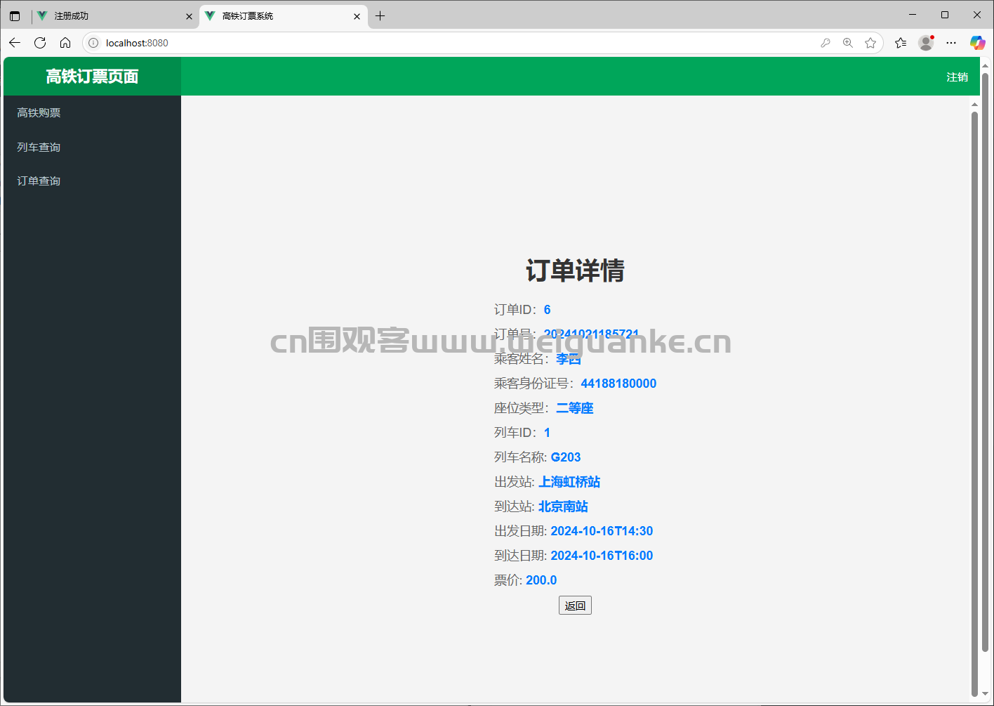994x706 pixels.
Task: Select train name G203
Action: [566, 457]
